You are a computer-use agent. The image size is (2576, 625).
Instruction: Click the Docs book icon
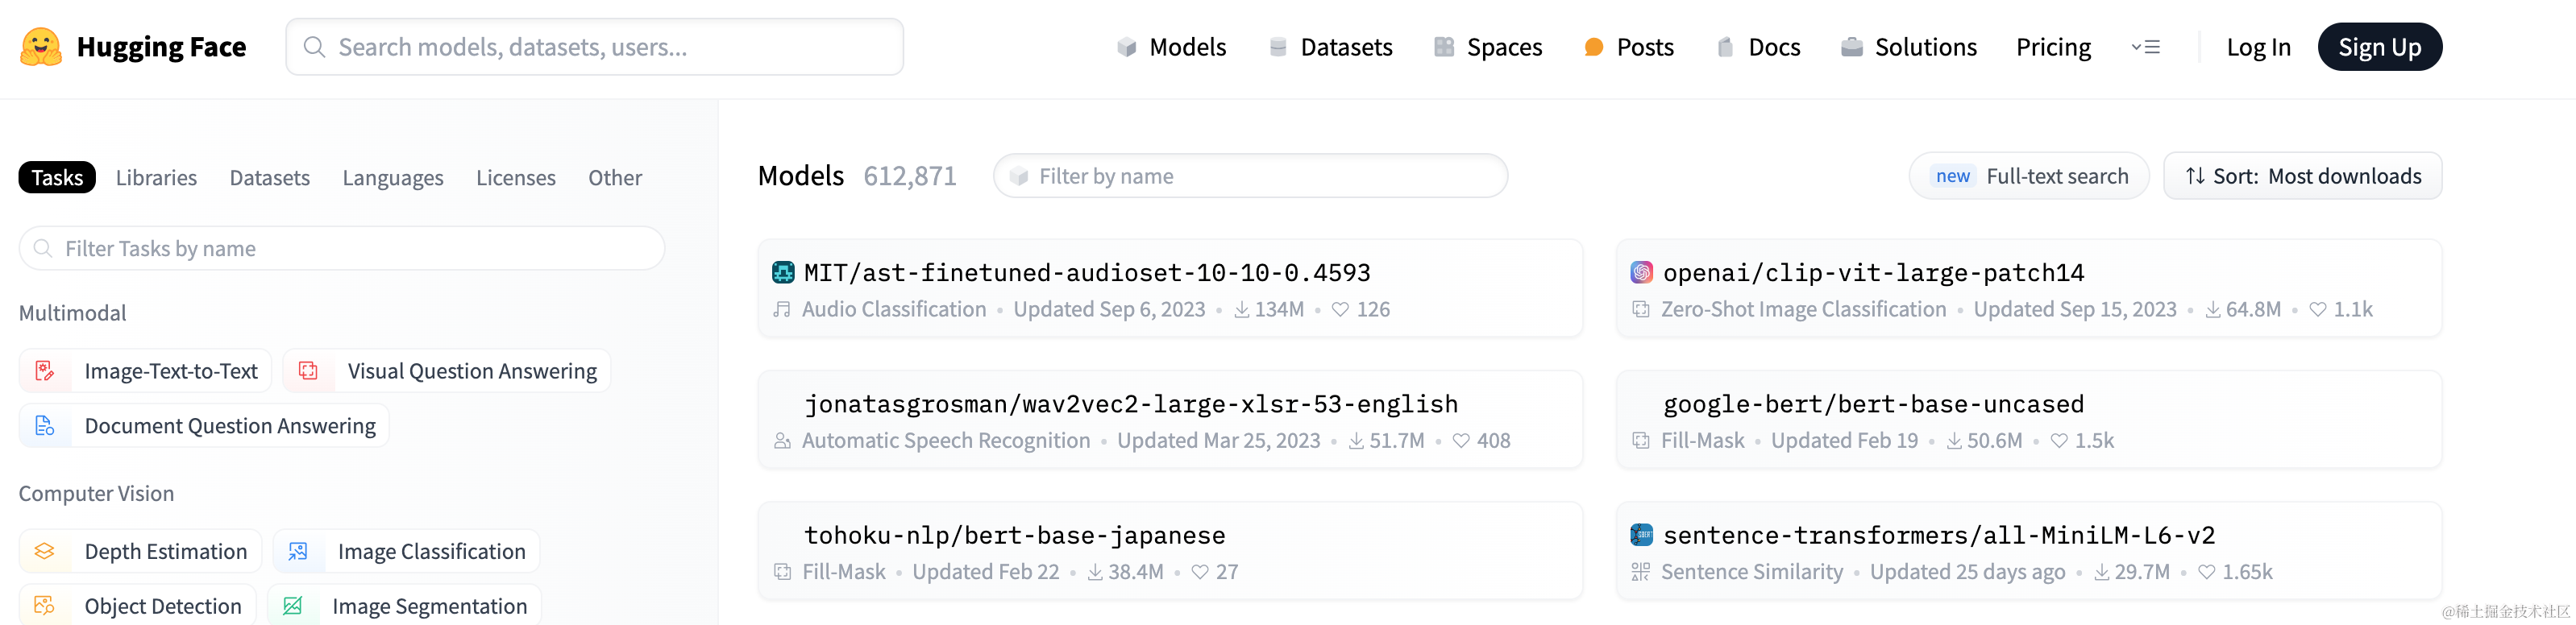tap(1725, 47)
